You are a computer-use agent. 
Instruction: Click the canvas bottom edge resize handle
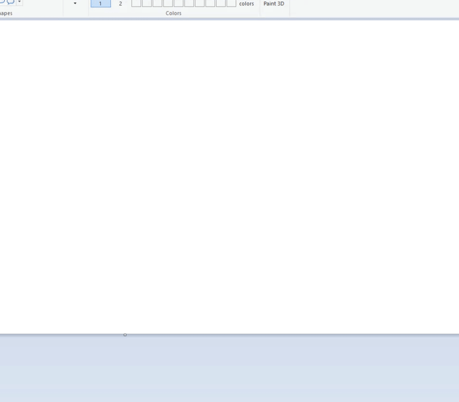125,335
